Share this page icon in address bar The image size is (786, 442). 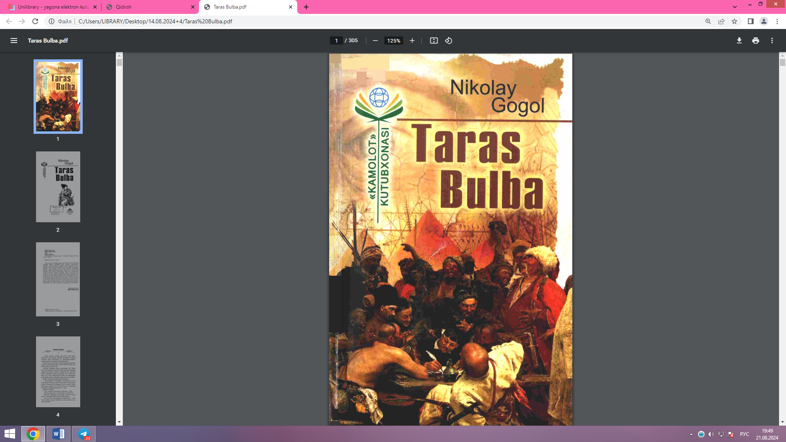(721, 21)
